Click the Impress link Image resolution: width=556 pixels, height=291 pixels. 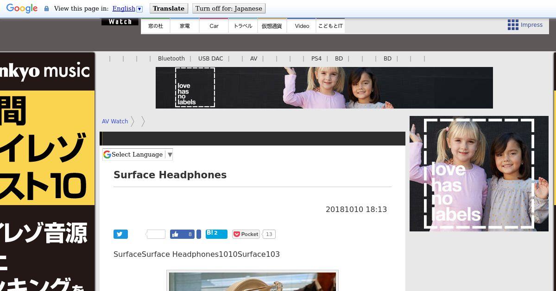click(531, 25)
